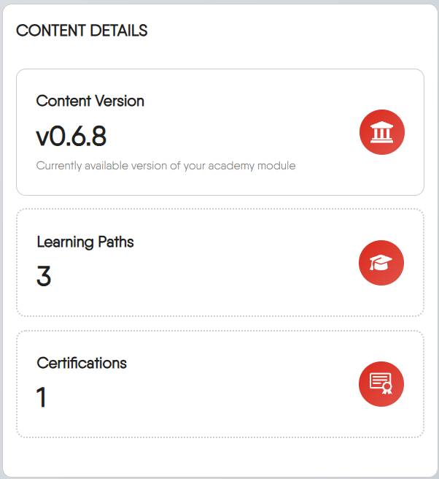Open the Certifications label
This screenshot has width=439, height=479.
pos(82,363)
